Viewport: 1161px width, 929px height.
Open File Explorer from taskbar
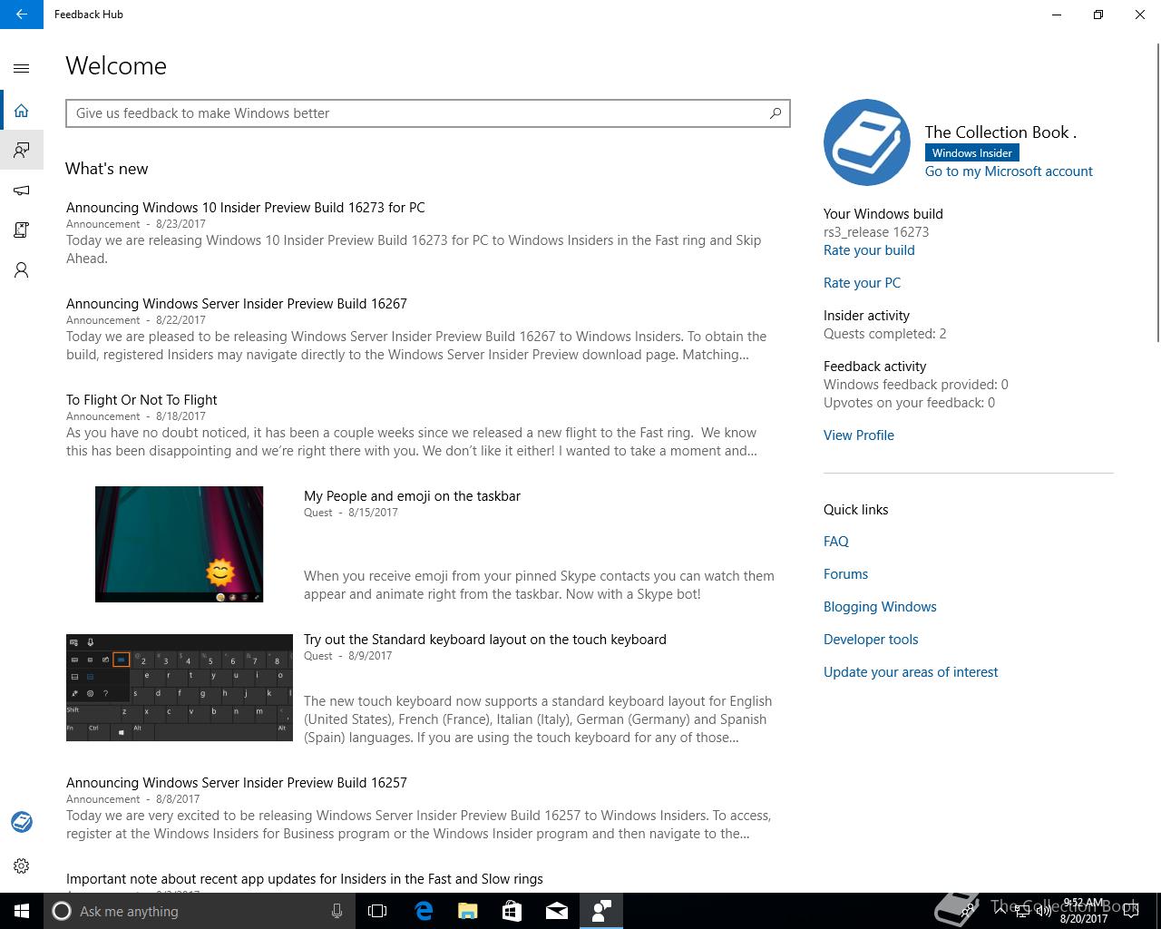tap(468, 911)
